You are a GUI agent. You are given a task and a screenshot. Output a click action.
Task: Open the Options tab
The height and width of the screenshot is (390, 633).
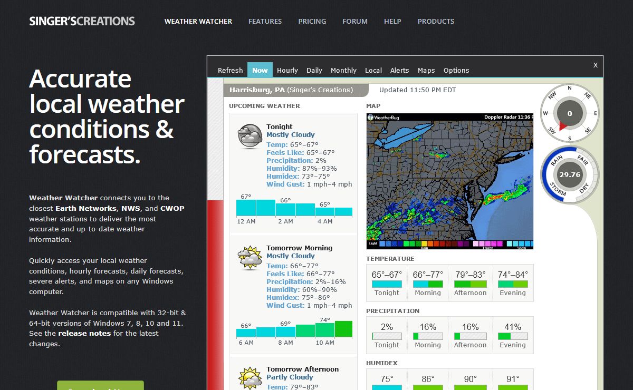(x=456, y=70)
